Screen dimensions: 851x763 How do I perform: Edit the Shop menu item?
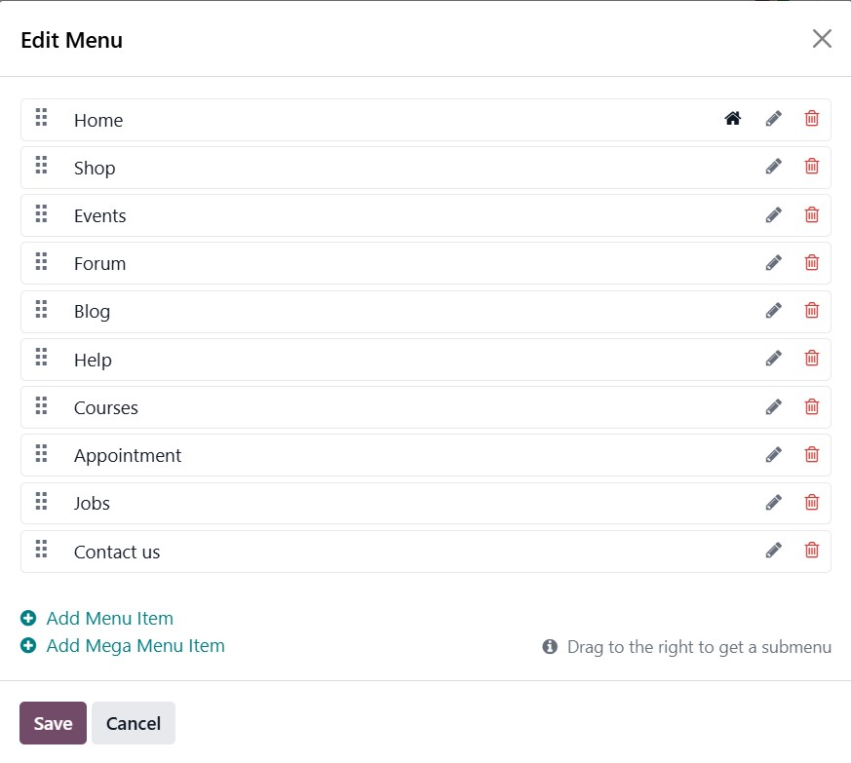click(x=774, y=167)
